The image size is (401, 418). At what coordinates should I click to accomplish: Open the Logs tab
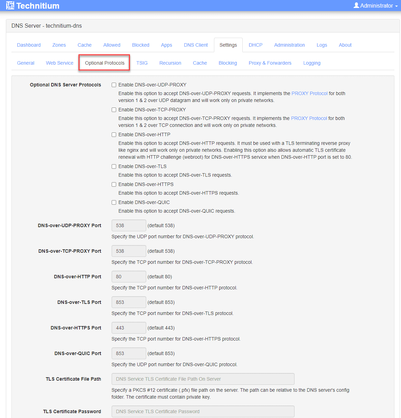tap(322, 45)
